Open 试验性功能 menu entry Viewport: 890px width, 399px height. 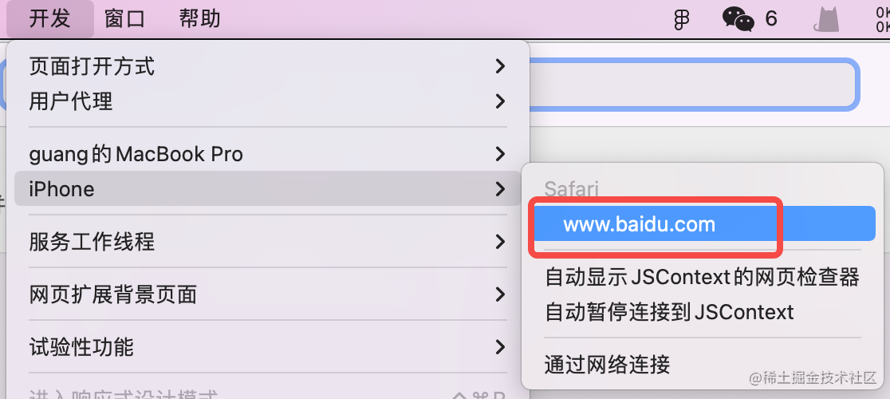point(267,346)
